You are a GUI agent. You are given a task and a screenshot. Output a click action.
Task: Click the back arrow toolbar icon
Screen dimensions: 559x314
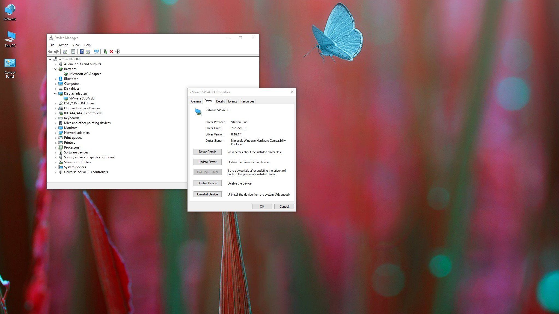(x=50, y=52)
